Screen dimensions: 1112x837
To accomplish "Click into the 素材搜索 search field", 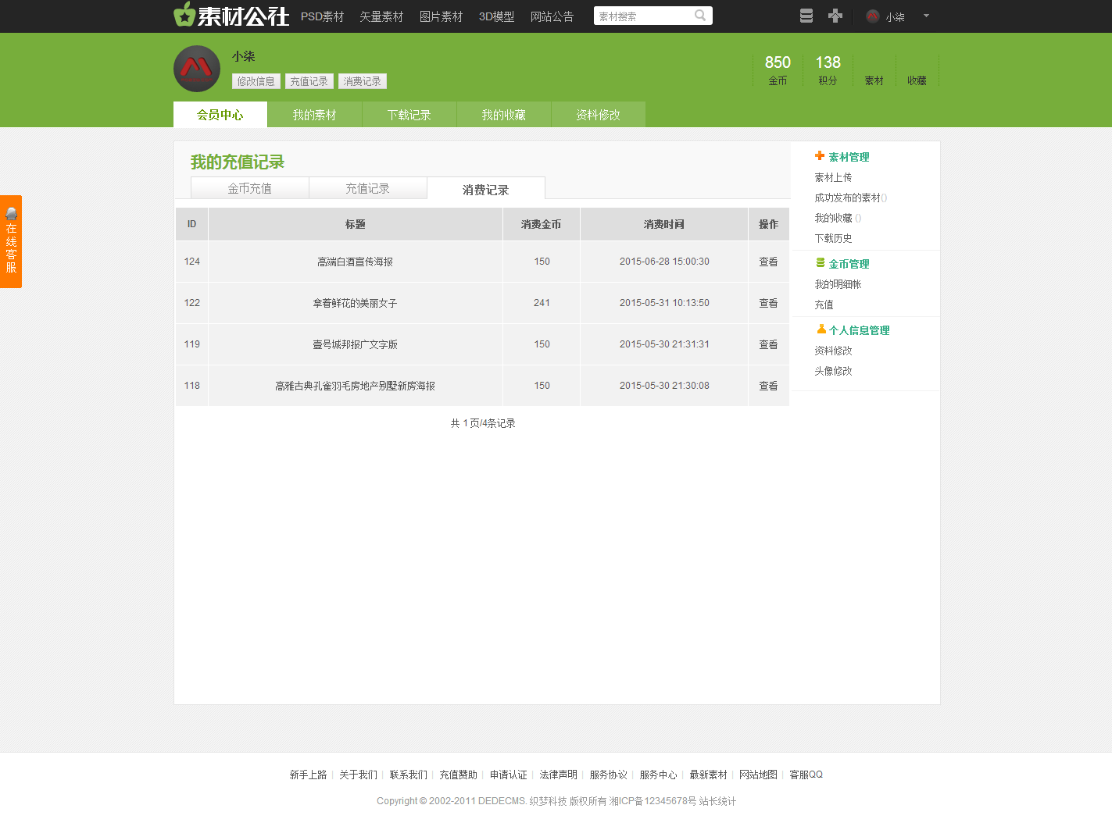I will click(x=642, y=16).
